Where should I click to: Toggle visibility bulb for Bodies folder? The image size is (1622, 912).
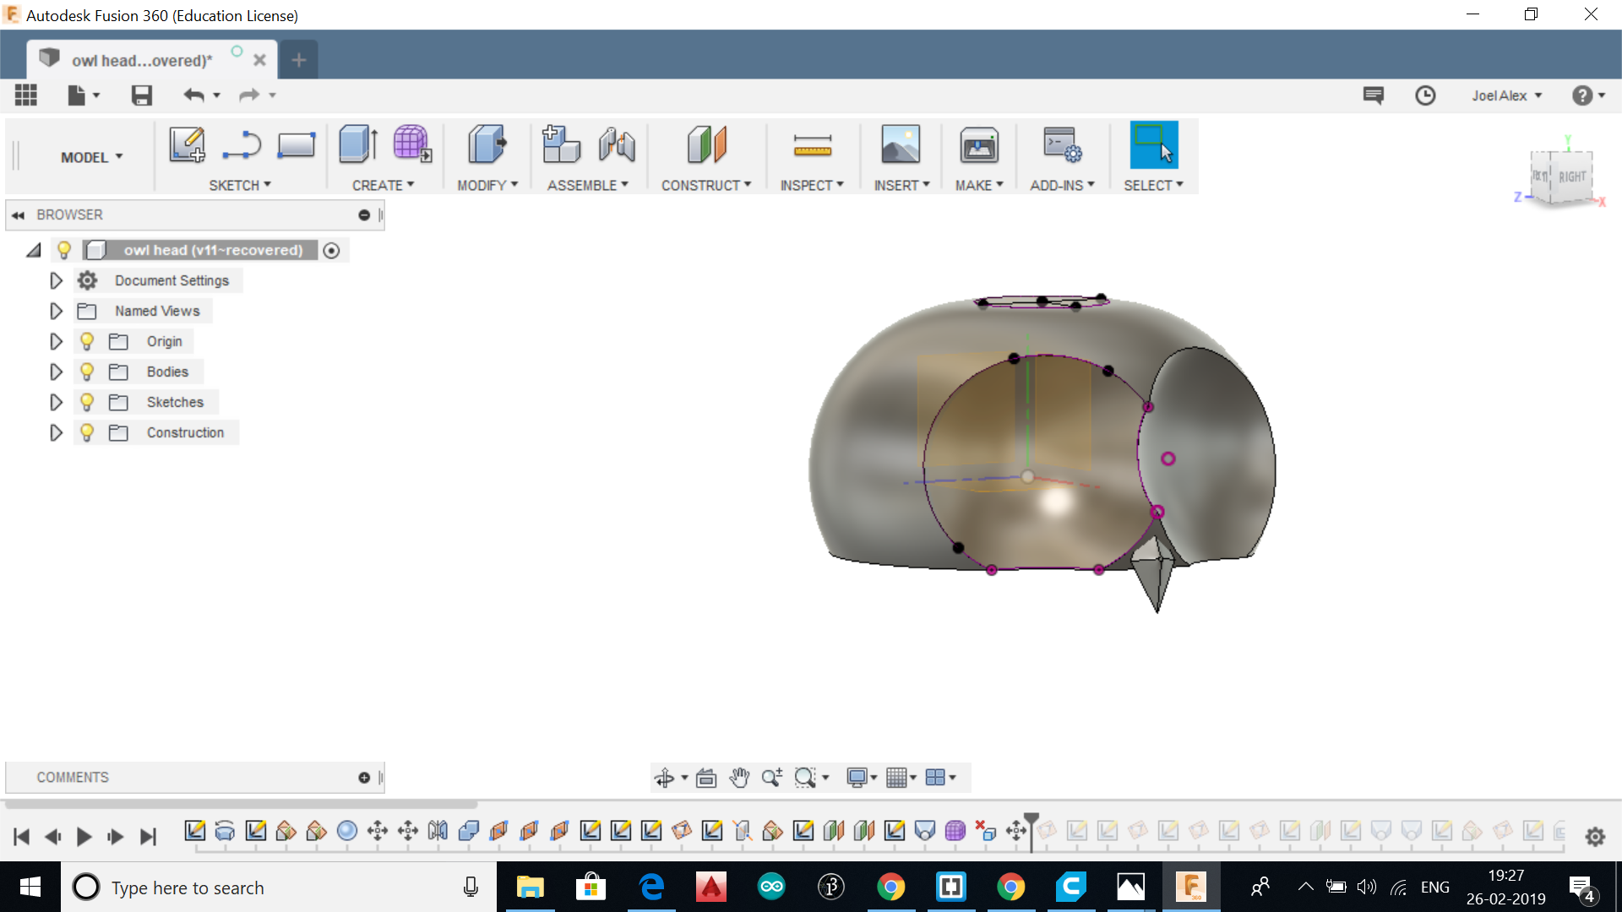point(87,372)
